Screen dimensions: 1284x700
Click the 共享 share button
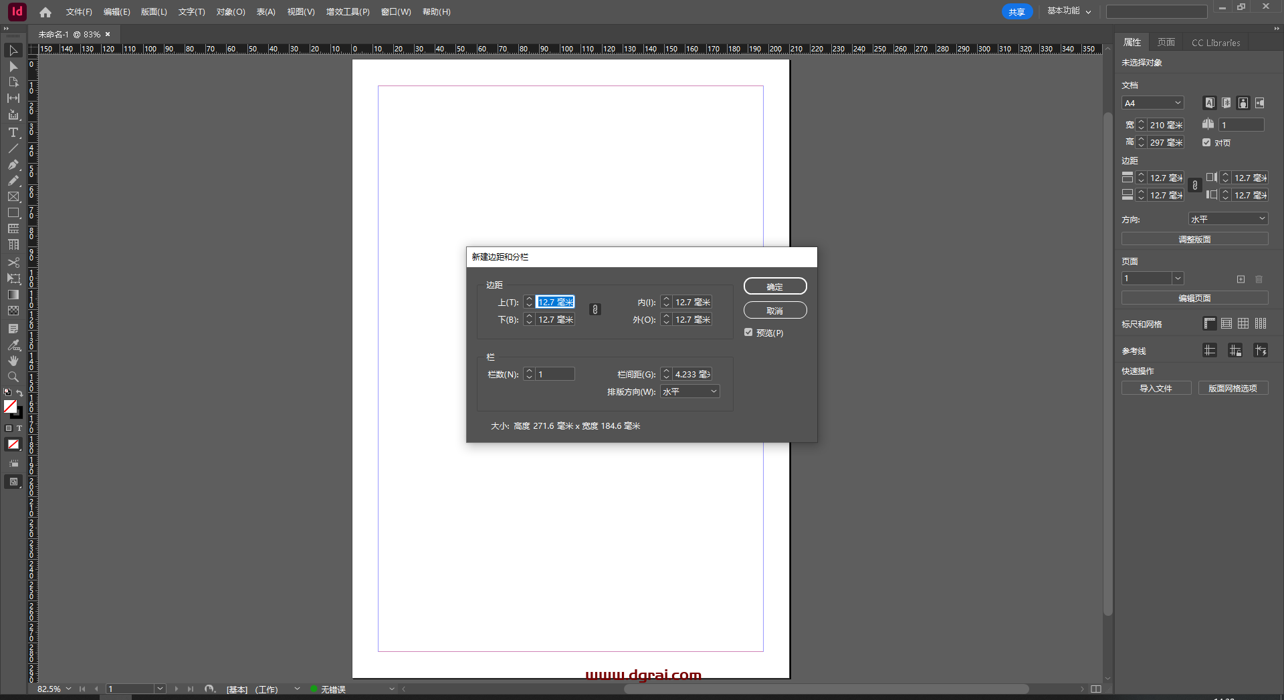pyautogui.click(x=1017, y=12)
